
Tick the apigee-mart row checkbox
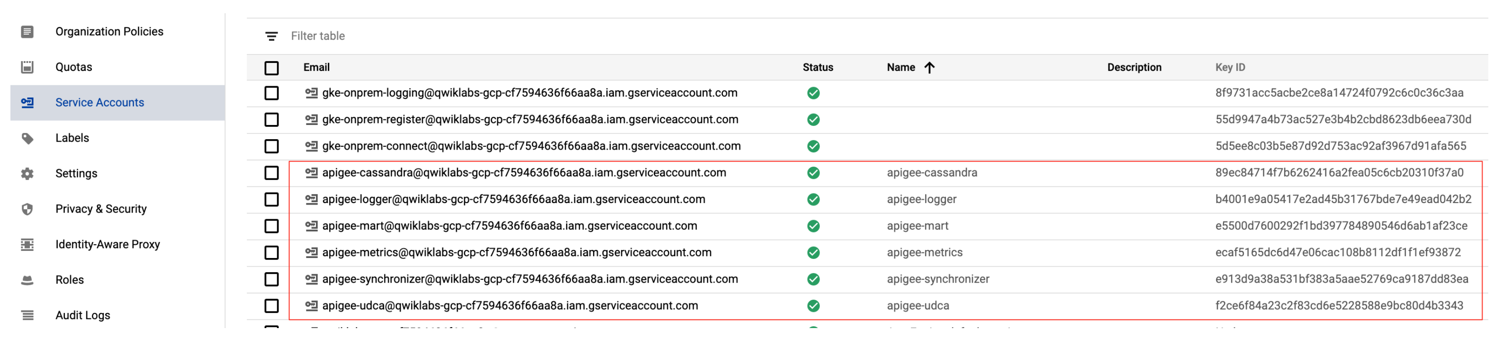pos(271,226)
